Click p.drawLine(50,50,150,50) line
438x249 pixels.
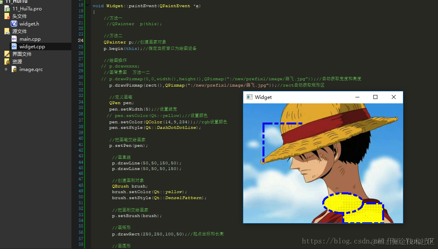[147, 163]
